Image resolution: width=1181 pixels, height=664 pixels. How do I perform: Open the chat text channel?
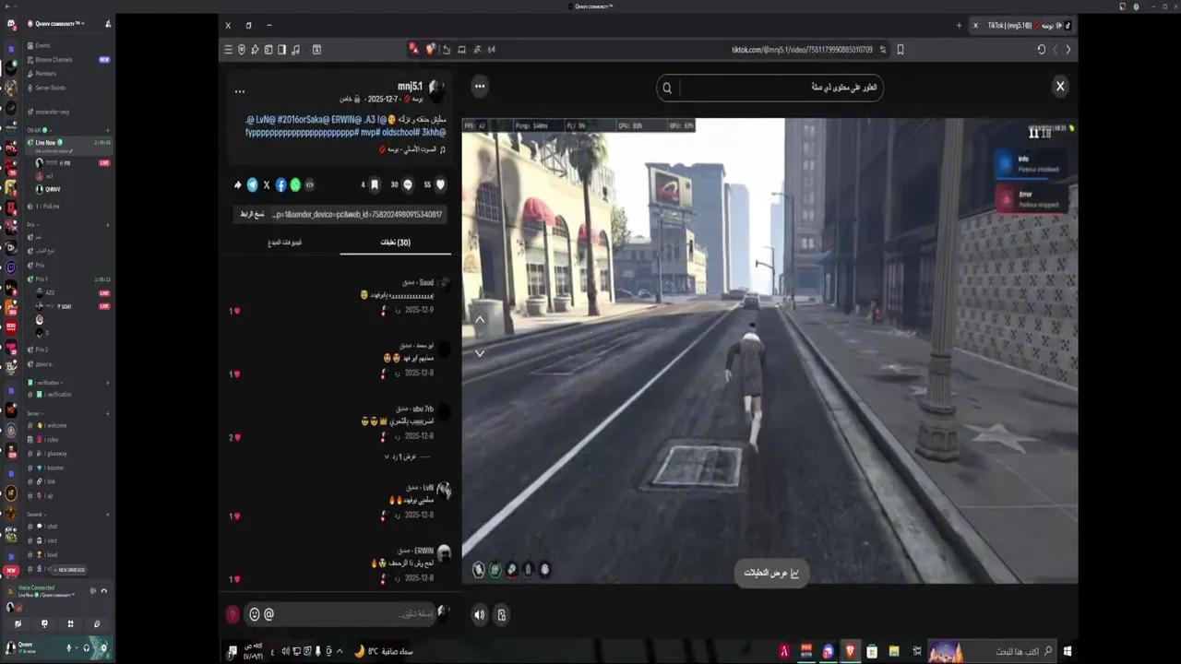point(67,526)
